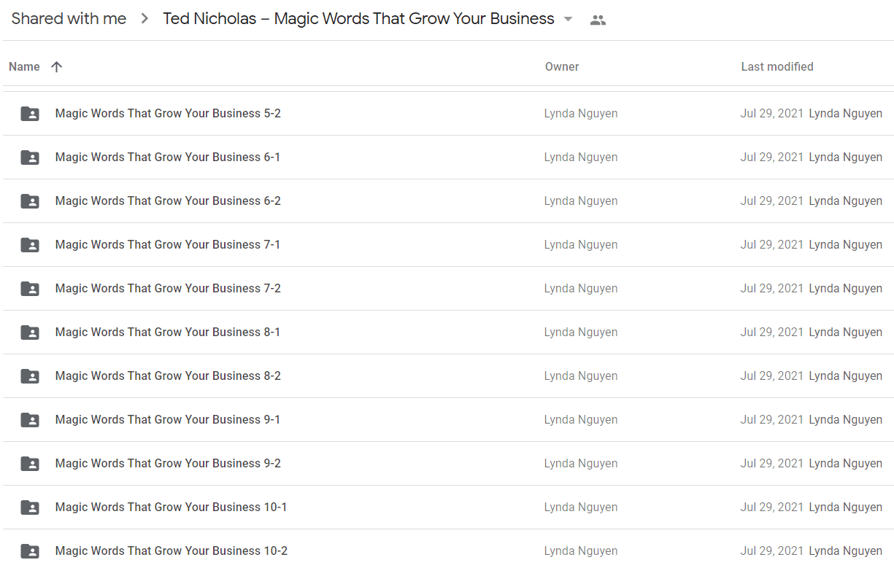Select Magic Words That Grow Your Business 5-2
Image resolution: width=894 pixels, height=568 pixels.
[168, 114]
